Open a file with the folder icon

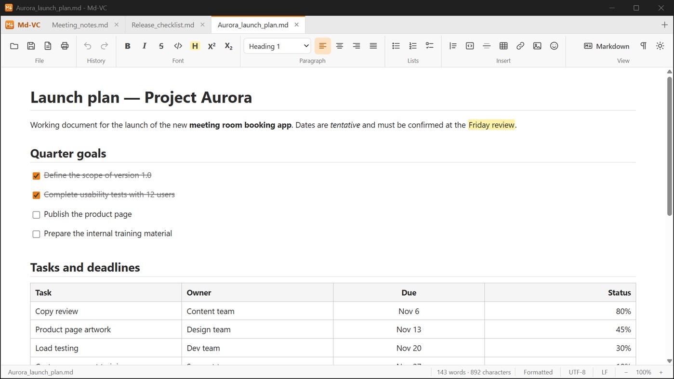coord(14,46)
